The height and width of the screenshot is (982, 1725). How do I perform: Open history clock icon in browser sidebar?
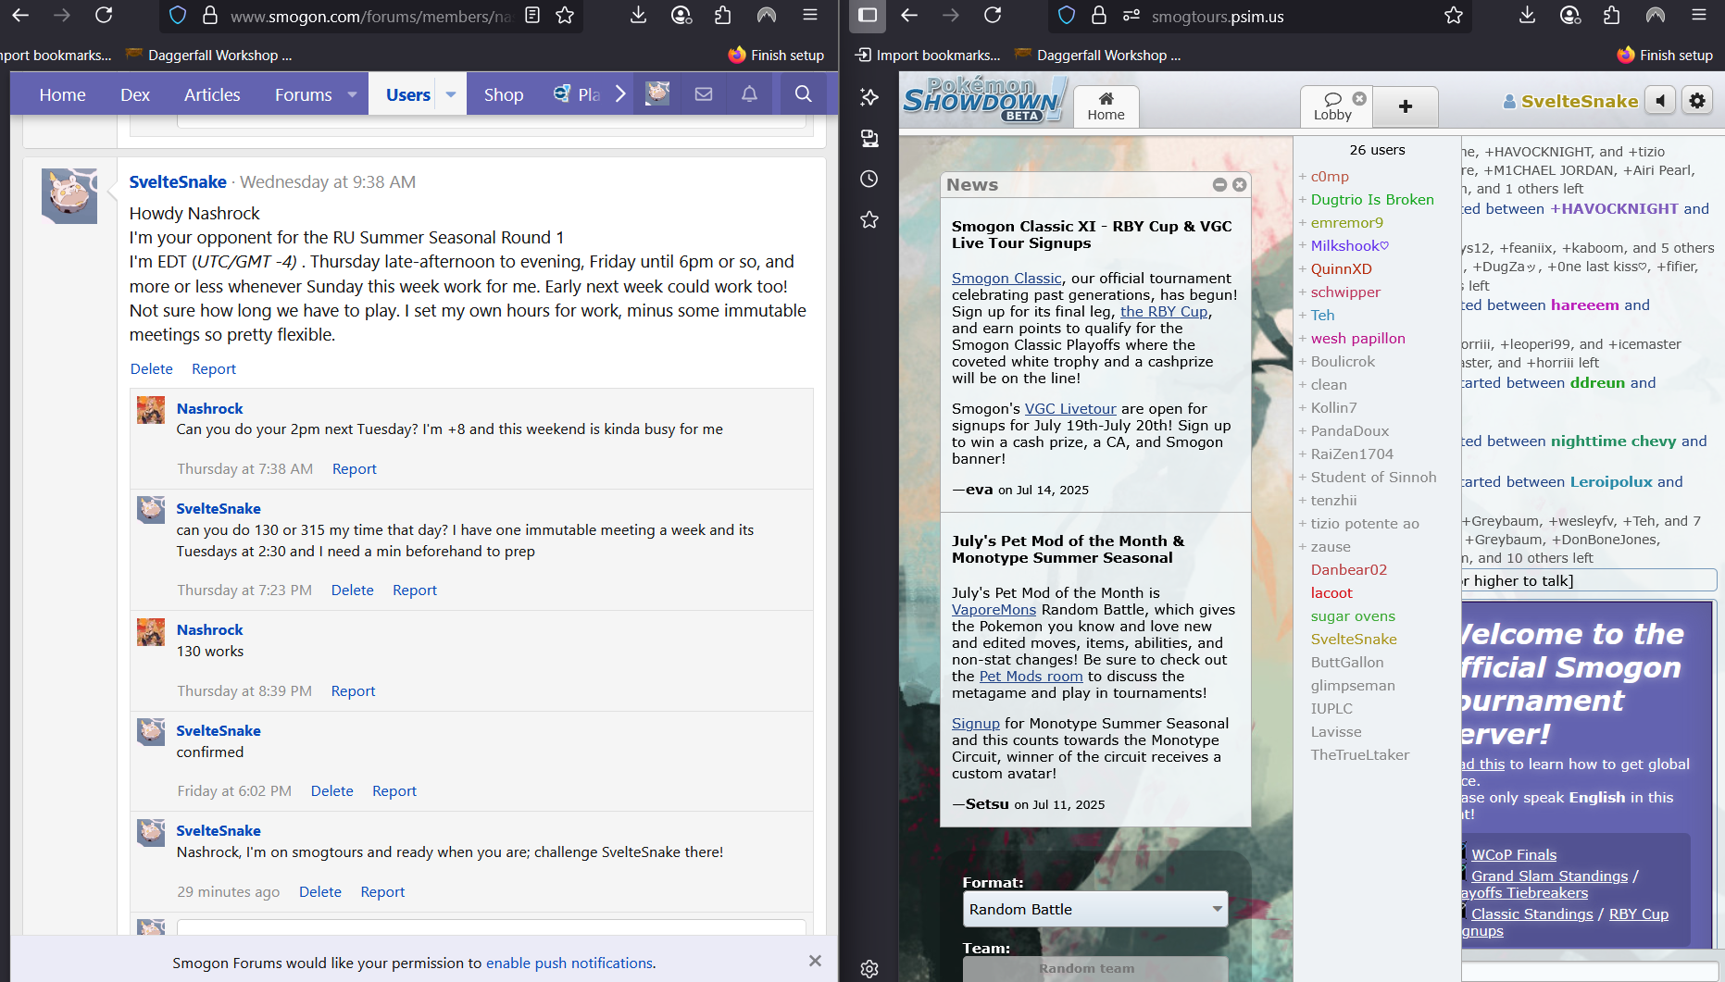869,179
